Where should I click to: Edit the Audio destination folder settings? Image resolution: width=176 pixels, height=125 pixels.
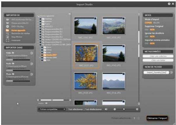32,64
